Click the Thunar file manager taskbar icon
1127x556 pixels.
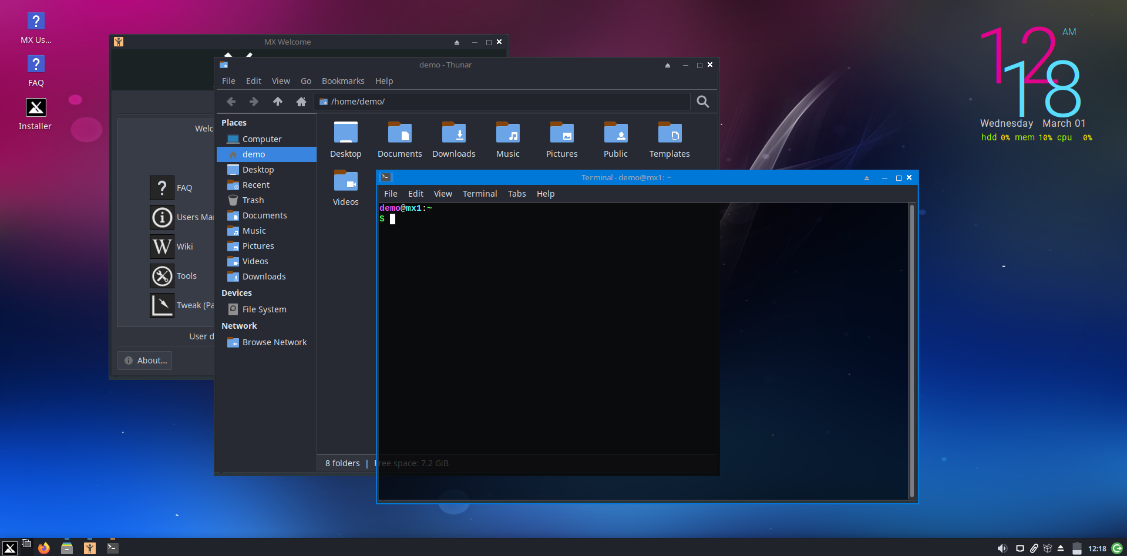67,548
